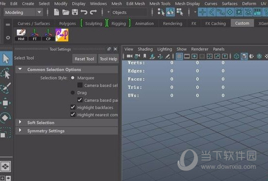268x181 pixels.
Task: Click the yellow C-P shelf icon
Action: [x=62, y=35]
